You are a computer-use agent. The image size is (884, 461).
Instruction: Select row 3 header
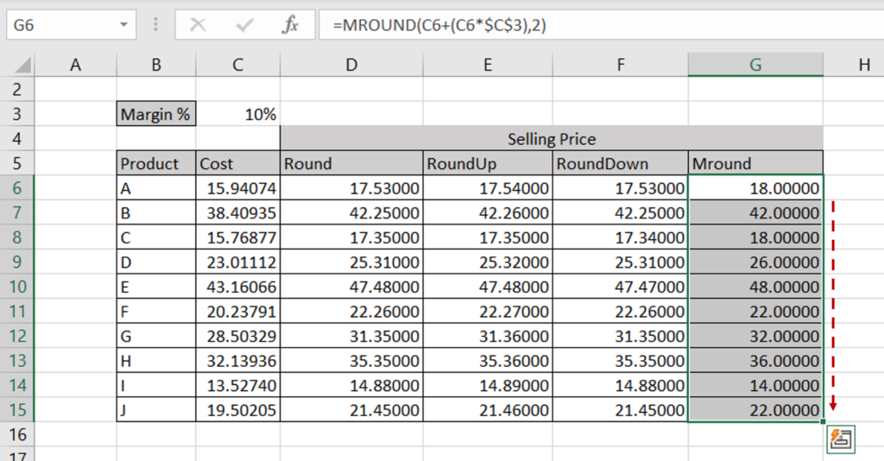[x=17, y=114]
